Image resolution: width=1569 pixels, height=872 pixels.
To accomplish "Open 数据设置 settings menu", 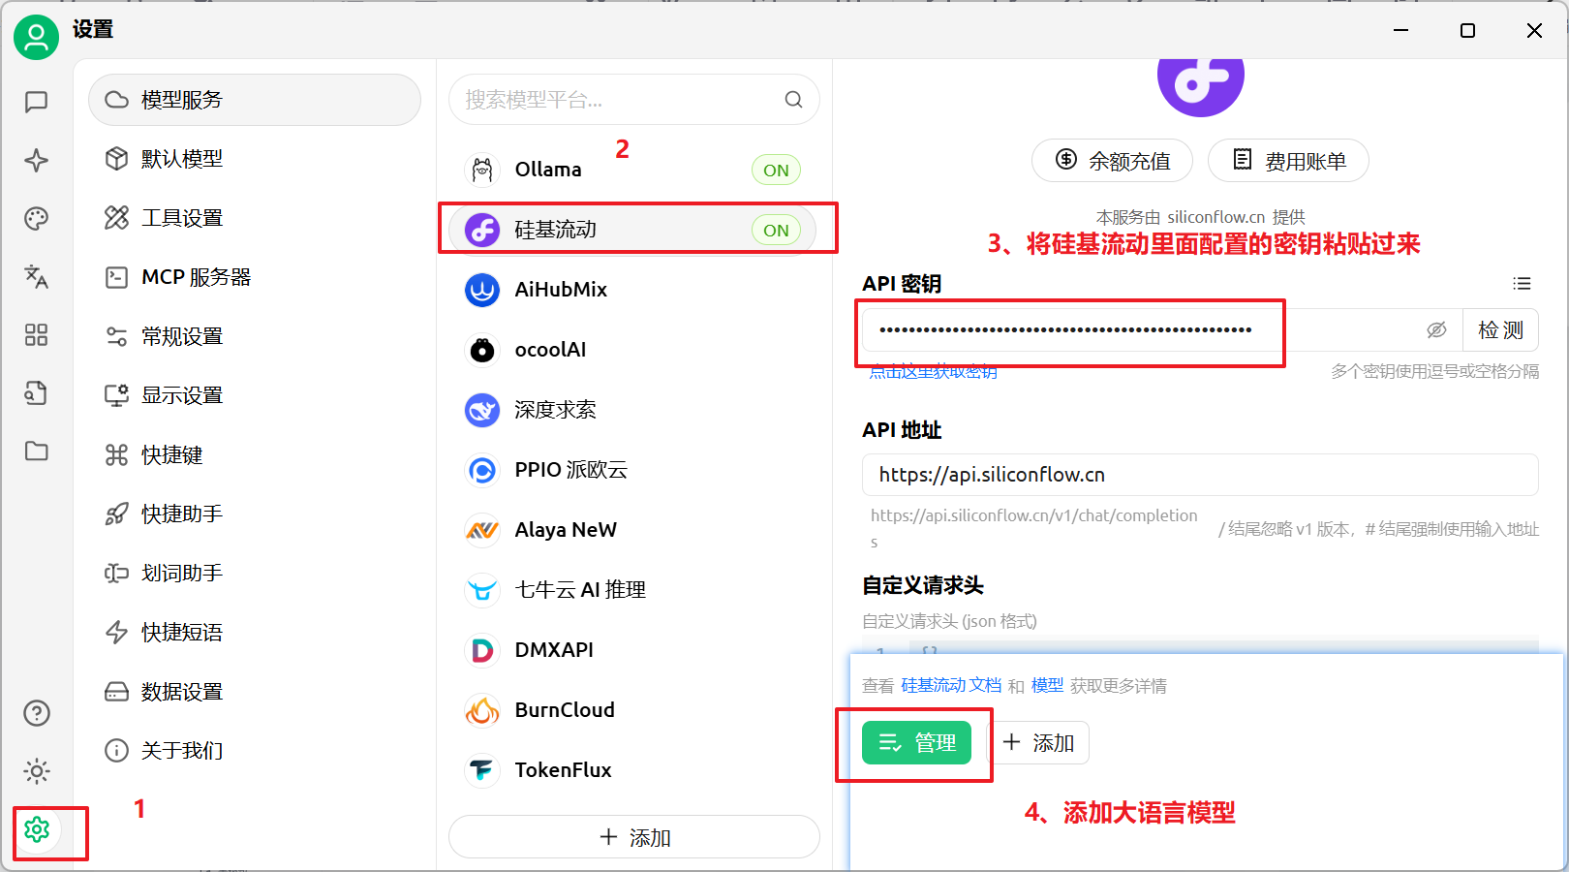I will (255, 692).
